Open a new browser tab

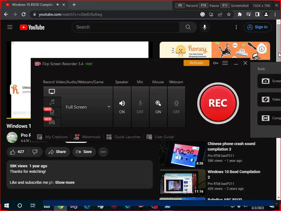pos(74,5)
